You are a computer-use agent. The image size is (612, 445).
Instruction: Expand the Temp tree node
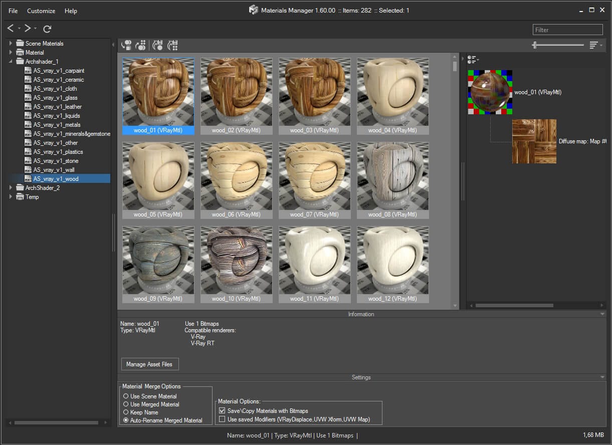(11, 197)
